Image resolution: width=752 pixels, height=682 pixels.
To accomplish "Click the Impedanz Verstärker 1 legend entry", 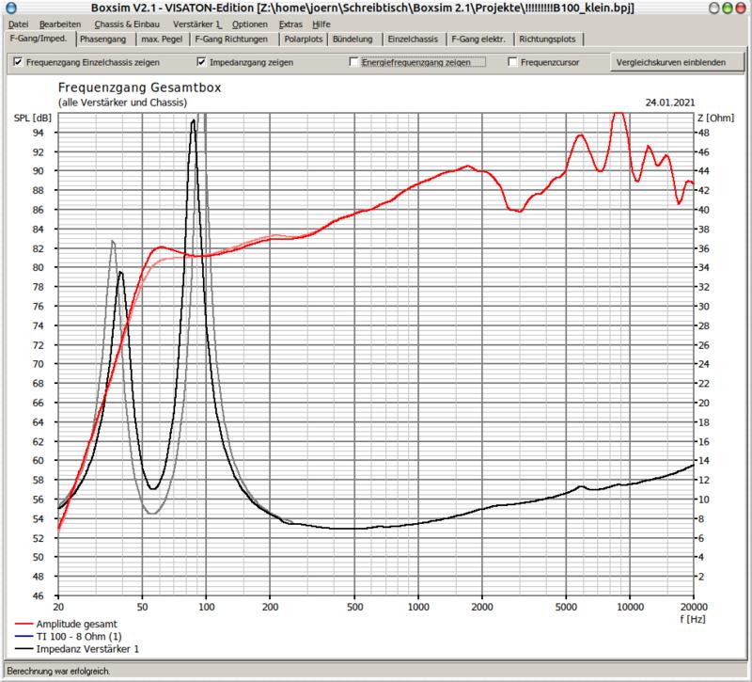I will pos(77,649).
